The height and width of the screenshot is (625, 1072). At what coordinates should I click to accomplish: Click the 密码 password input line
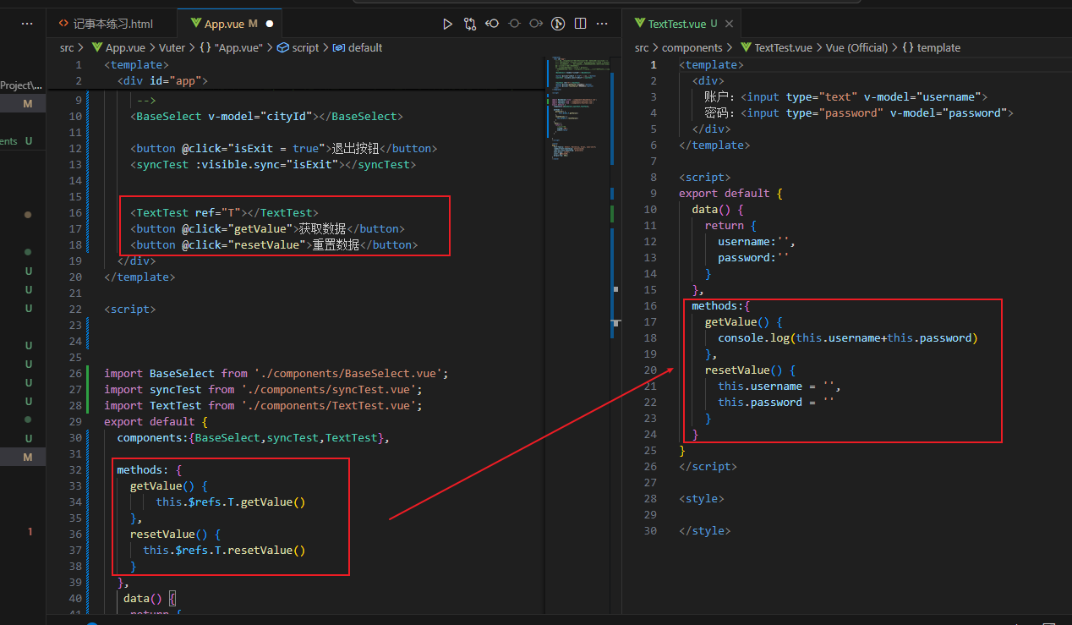[x=859, y=112]
